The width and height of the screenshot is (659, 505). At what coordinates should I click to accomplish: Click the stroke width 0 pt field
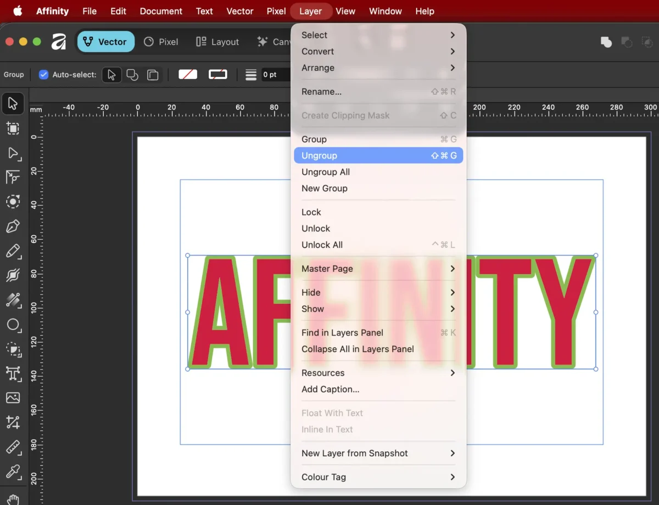tap(275, 75)
